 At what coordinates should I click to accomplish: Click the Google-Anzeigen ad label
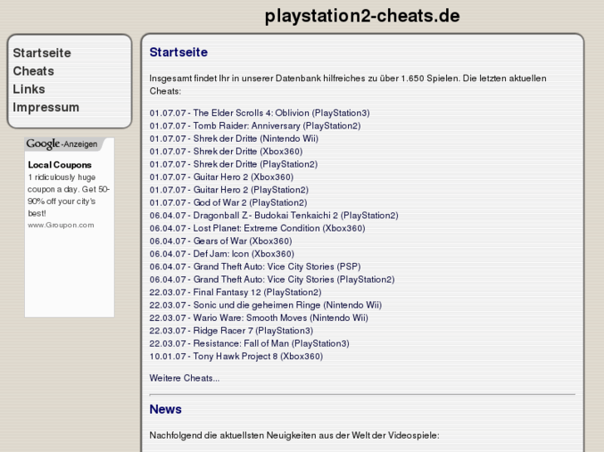point(62,143)
